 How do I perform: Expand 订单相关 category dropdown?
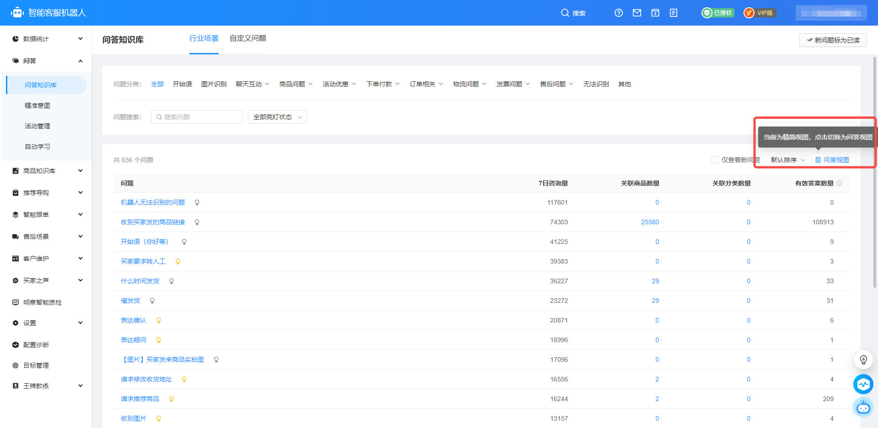(426, 84)
